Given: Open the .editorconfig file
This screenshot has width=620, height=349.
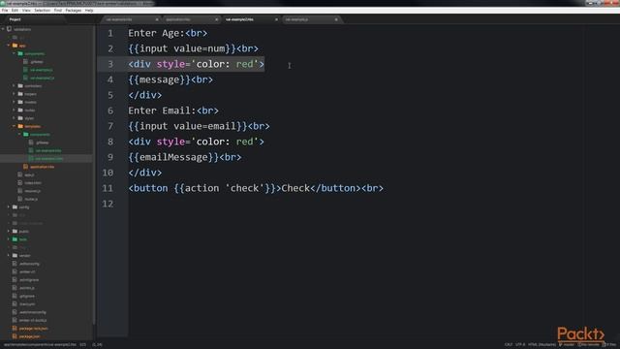Looking at the screenshot, I should point(29,264).
